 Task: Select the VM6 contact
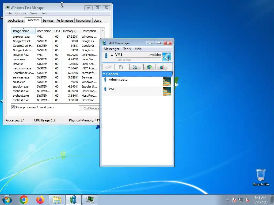137,91
